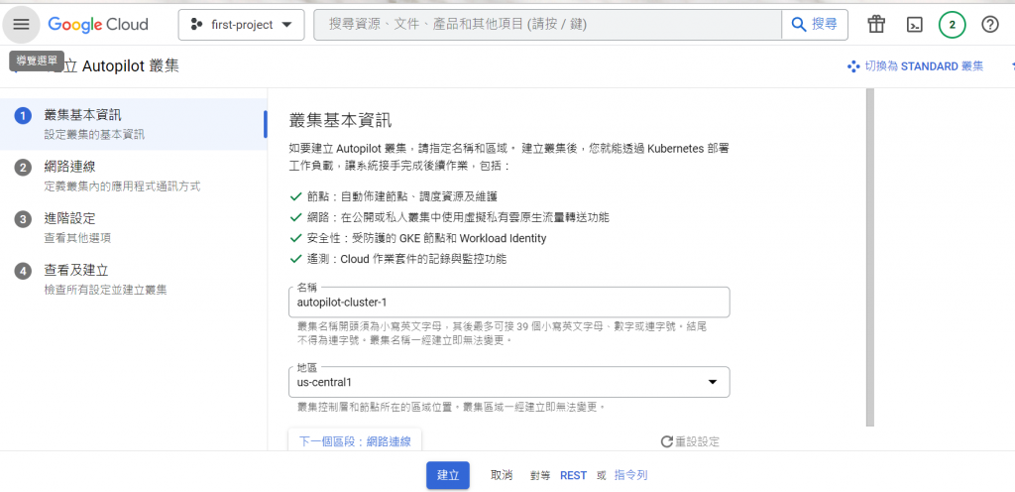Select step 2 網路連線

click(x=134, y=177)
